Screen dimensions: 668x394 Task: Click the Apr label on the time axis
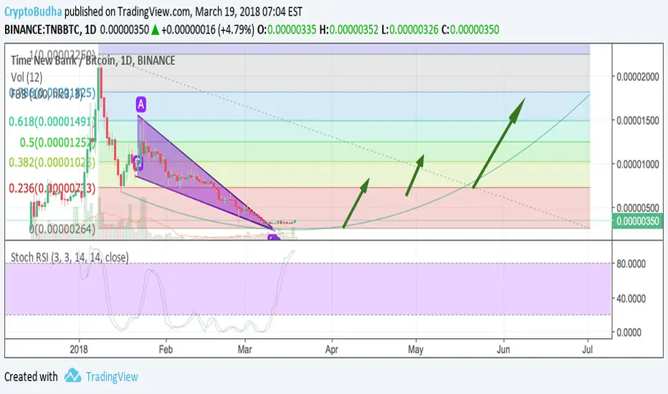331,350
